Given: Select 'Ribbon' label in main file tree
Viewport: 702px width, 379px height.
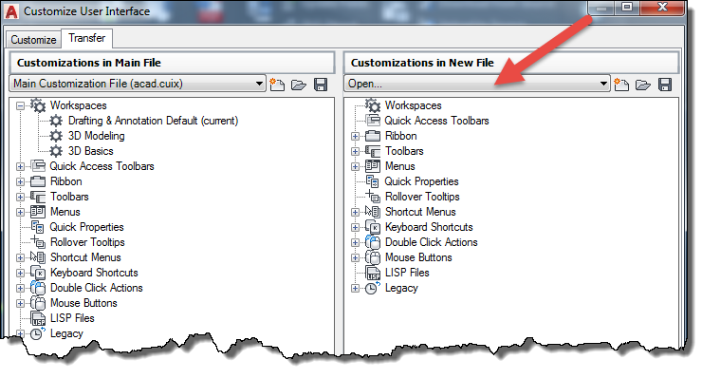Looking at the screenshot, I should pyautogui.click(x=66, y=181).
